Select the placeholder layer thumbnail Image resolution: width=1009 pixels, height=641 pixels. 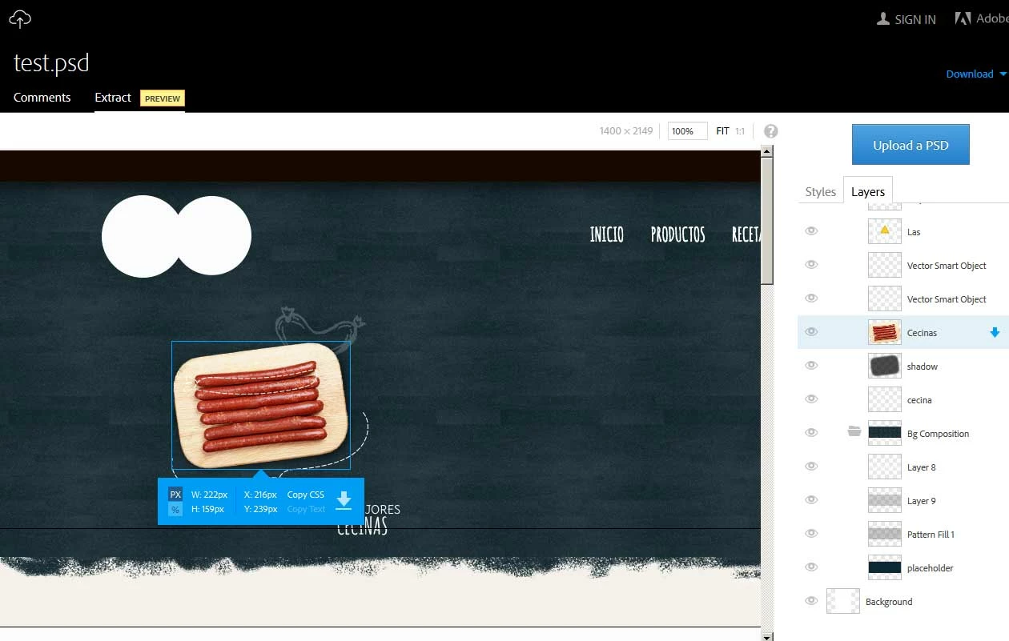[885, 567]
